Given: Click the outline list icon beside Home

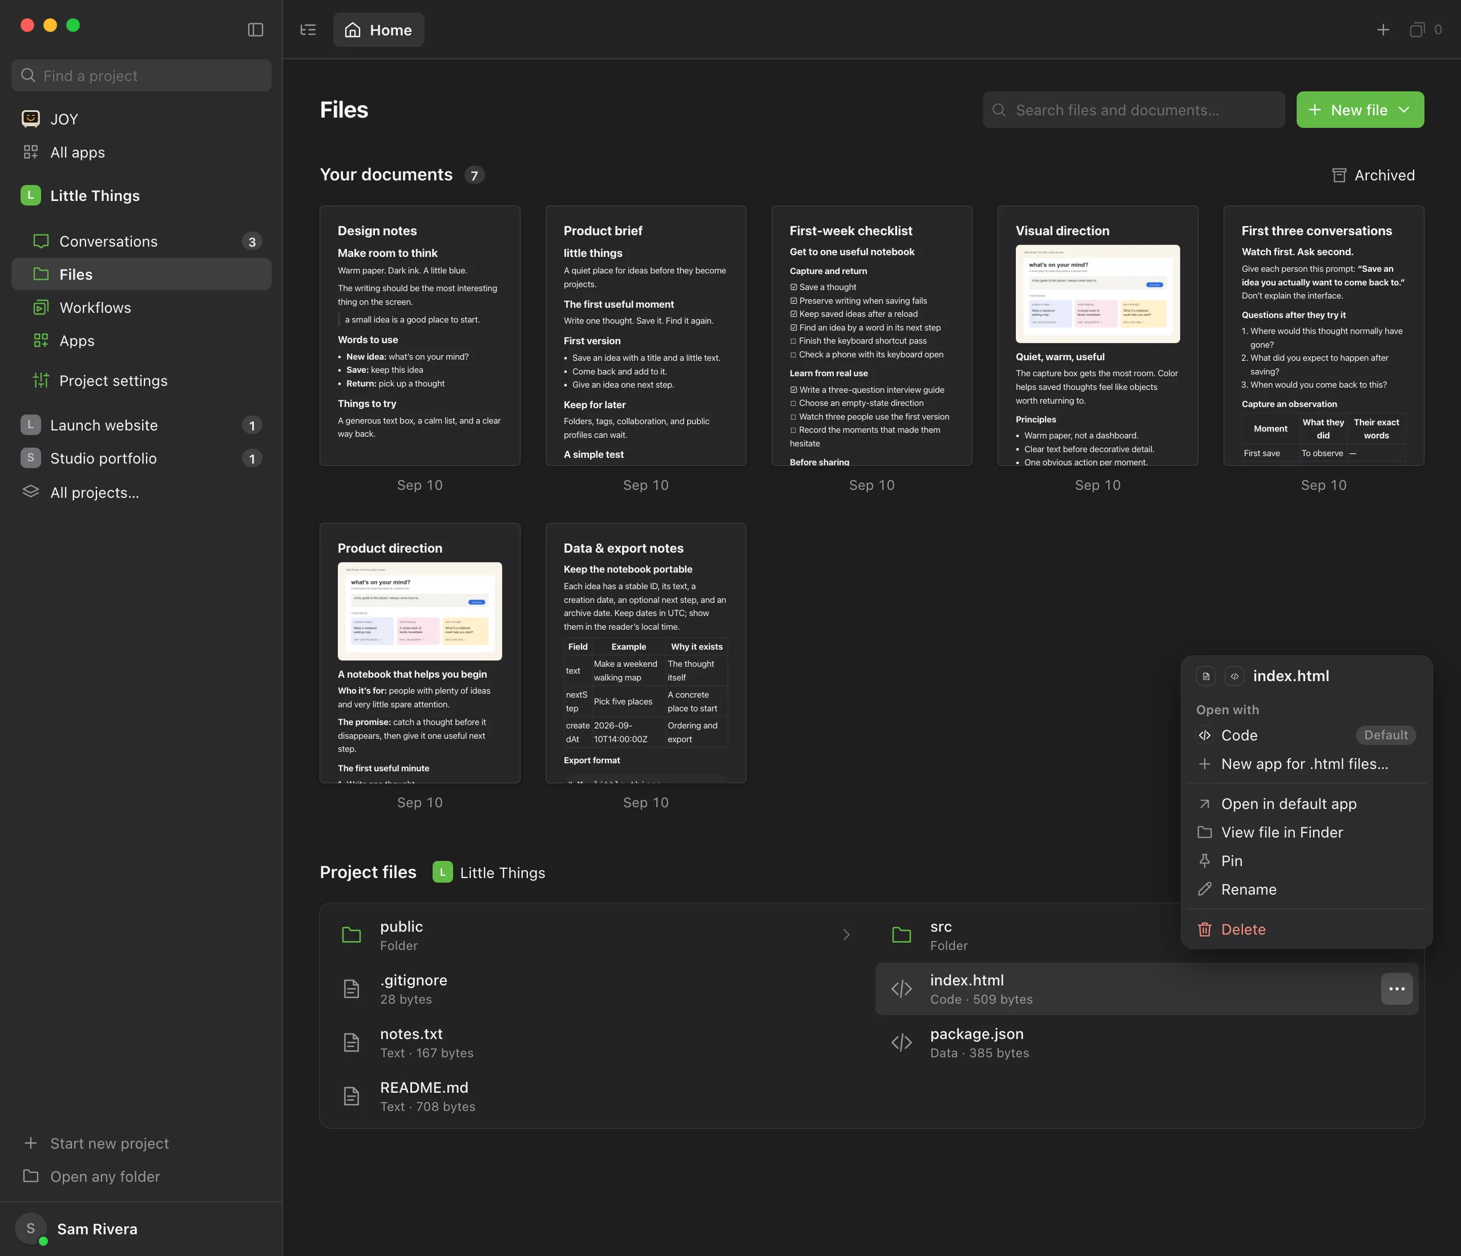Looking at the screenshot, I should [308, 30].
